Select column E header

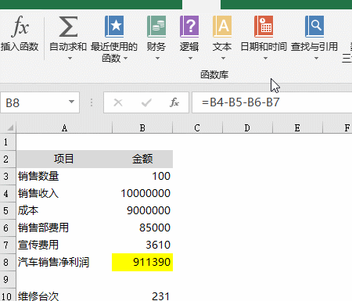pos(297,127)
